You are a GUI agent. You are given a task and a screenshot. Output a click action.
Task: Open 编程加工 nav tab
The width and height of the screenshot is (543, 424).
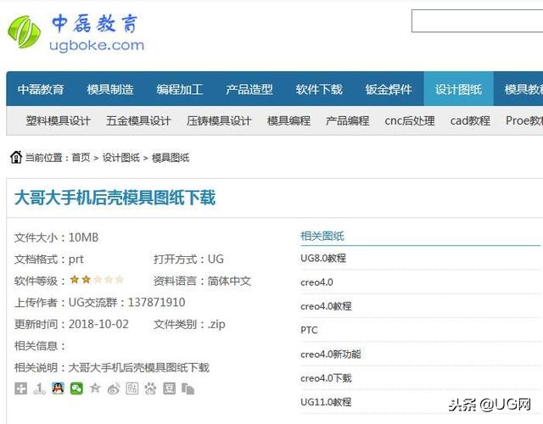pyautogui.click(x=180, y=89)
